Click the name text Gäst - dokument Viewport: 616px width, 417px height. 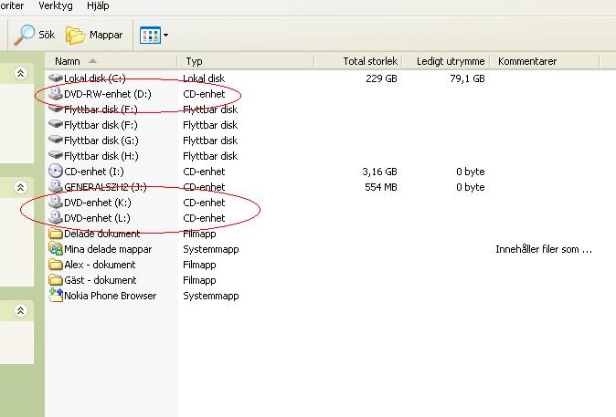[x=101, y=280]
